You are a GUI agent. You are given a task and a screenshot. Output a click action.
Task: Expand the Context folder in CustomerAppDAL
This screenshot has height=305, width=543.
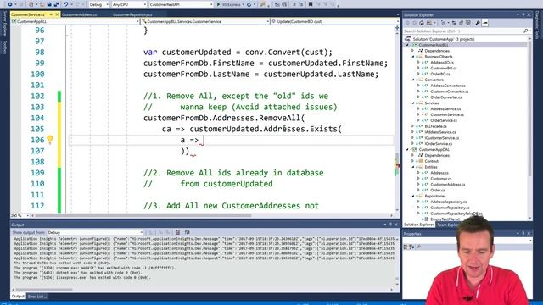click(x=413, y=161)
